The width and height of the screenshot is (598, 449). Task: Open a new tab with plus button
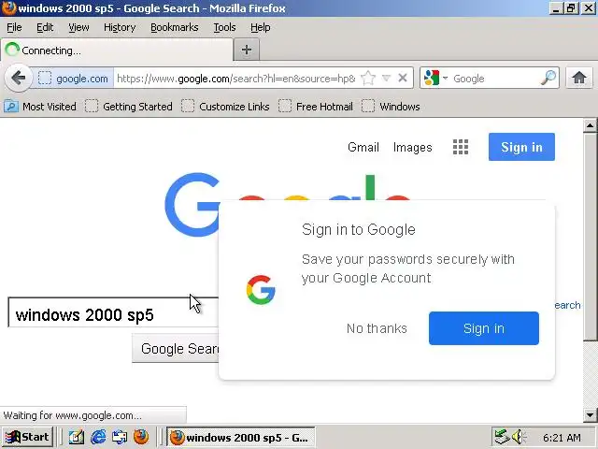tap(247, 50)
